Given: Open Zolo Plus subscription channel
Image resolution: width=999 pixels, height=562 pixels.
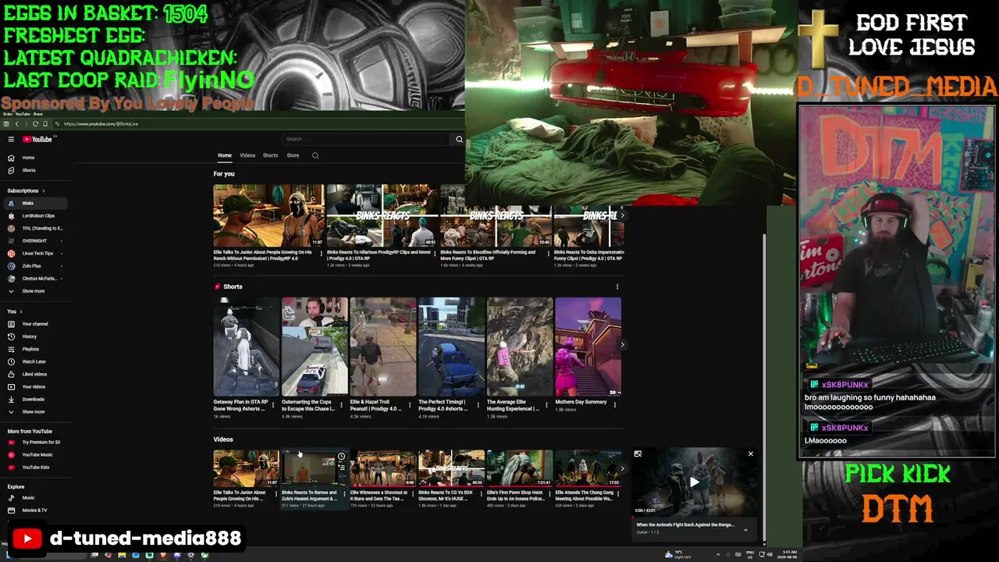Looking at the screenshot, I should click(35, 265).
